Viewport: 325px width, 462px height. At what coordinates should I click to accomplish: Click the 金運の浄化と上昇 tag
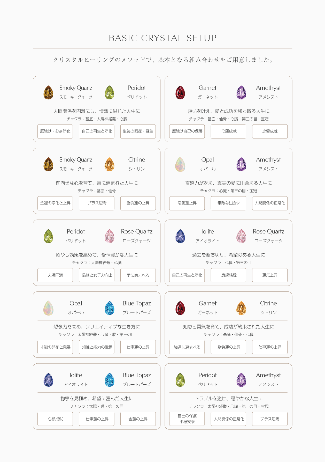coord(55,203)
